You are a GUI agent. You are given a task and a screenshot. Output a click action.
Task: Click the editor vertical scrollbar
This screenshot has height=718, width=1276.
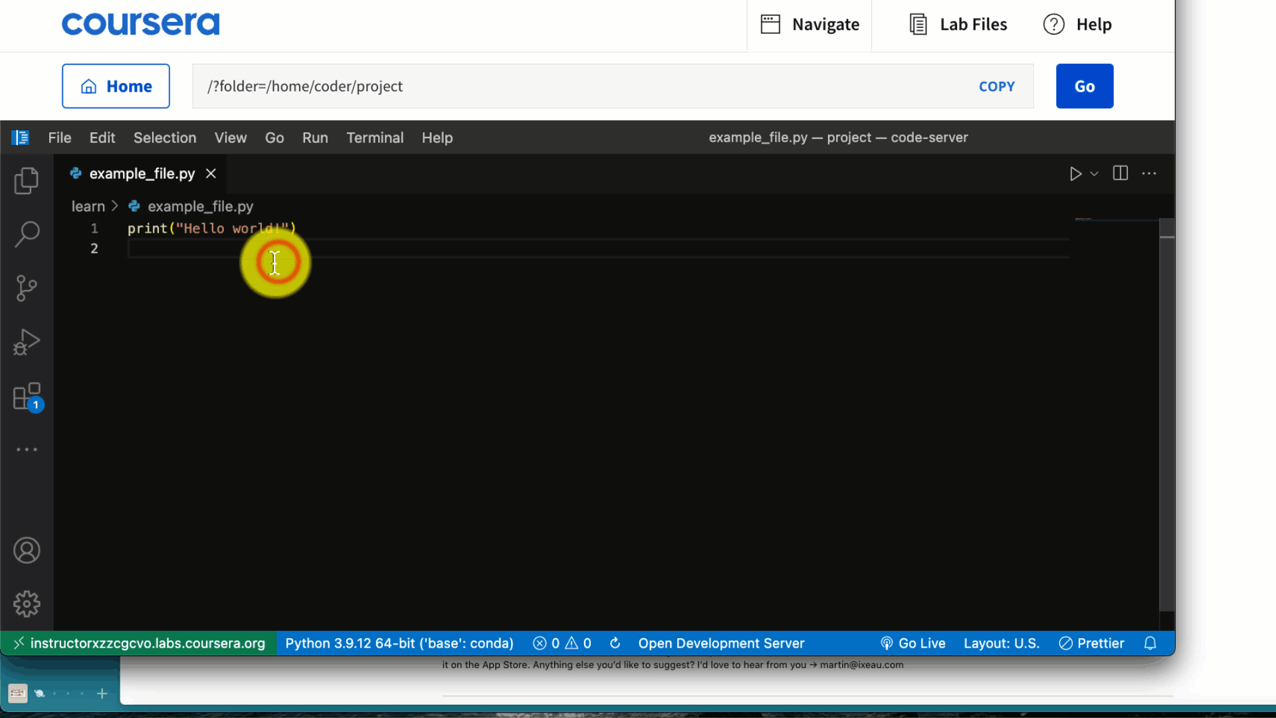tap(1167, 415)
